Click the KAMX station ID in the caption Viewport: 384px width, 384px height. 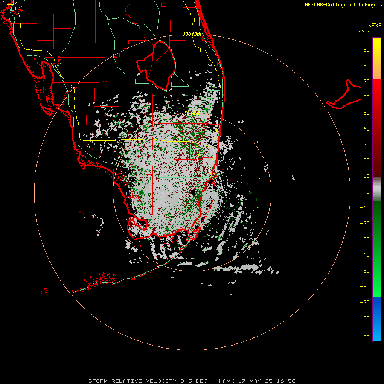(226, 381)
